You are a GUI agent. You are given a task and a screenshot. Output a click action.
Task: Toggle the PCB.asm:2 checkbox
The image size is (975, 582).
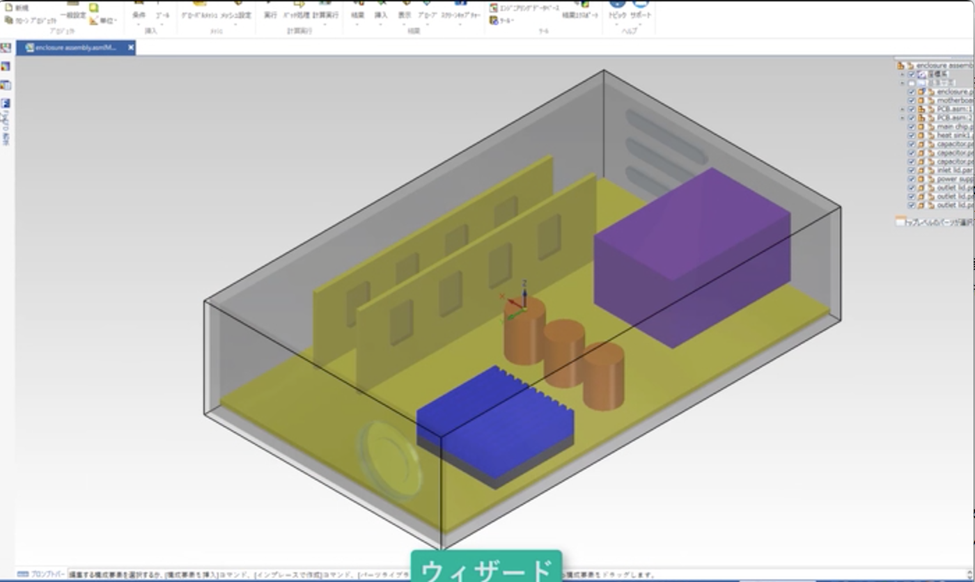pyautogui.click(x=911, y=118)
